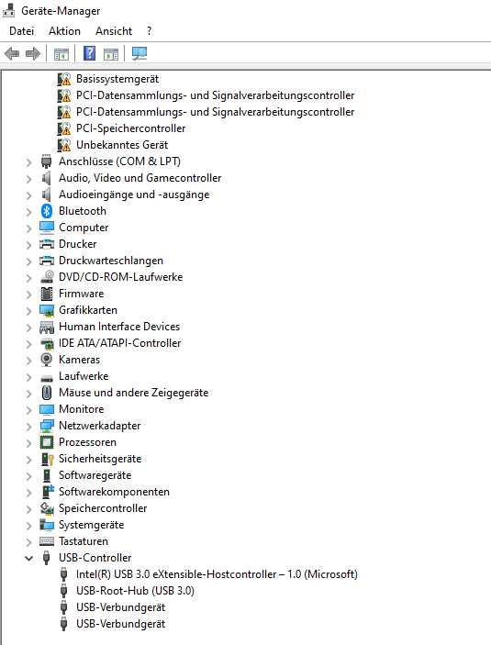Viewport: 491px width, 645px height.
Task: Expand Audio, Video und Gamecontroller
Action: click(28, 179)
